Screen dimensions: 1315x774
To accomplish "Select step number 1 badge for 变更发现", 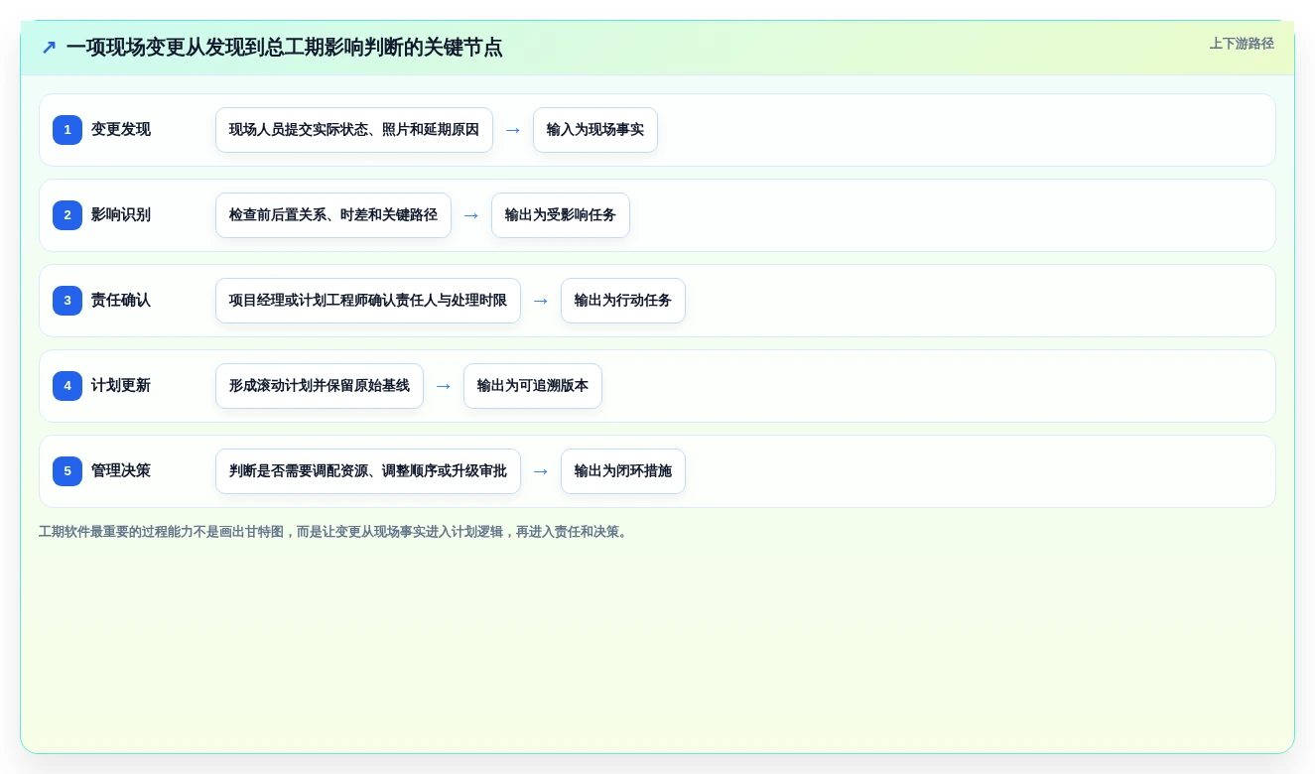I will pyautogui.click(x=67, y=130).
